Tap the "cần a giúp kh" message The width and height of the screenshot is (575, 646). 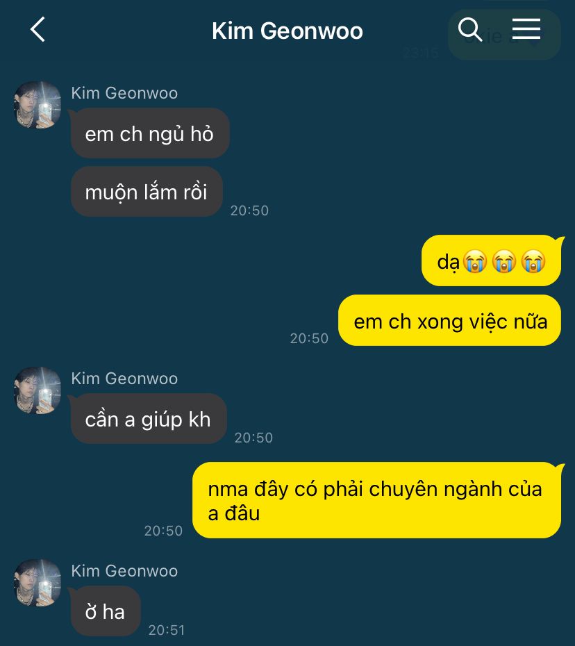tap(148, 419)
